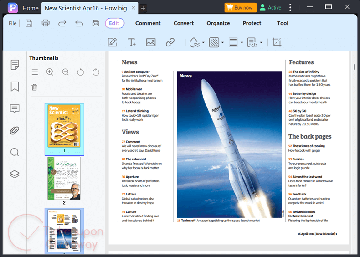The width and height of the screenshot is (360, 257).
Task: Switch to the Comment tab
Action: tap(148, 23)
